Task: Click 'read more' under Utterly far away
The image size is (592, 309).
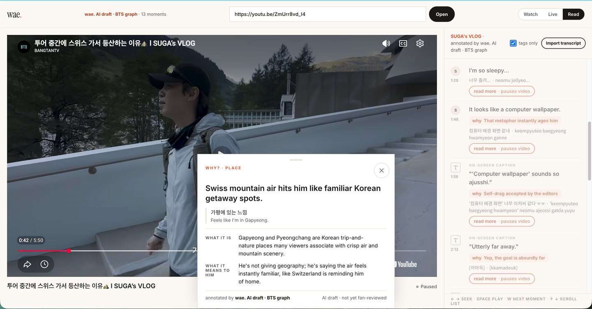Action: click(502, 279)
